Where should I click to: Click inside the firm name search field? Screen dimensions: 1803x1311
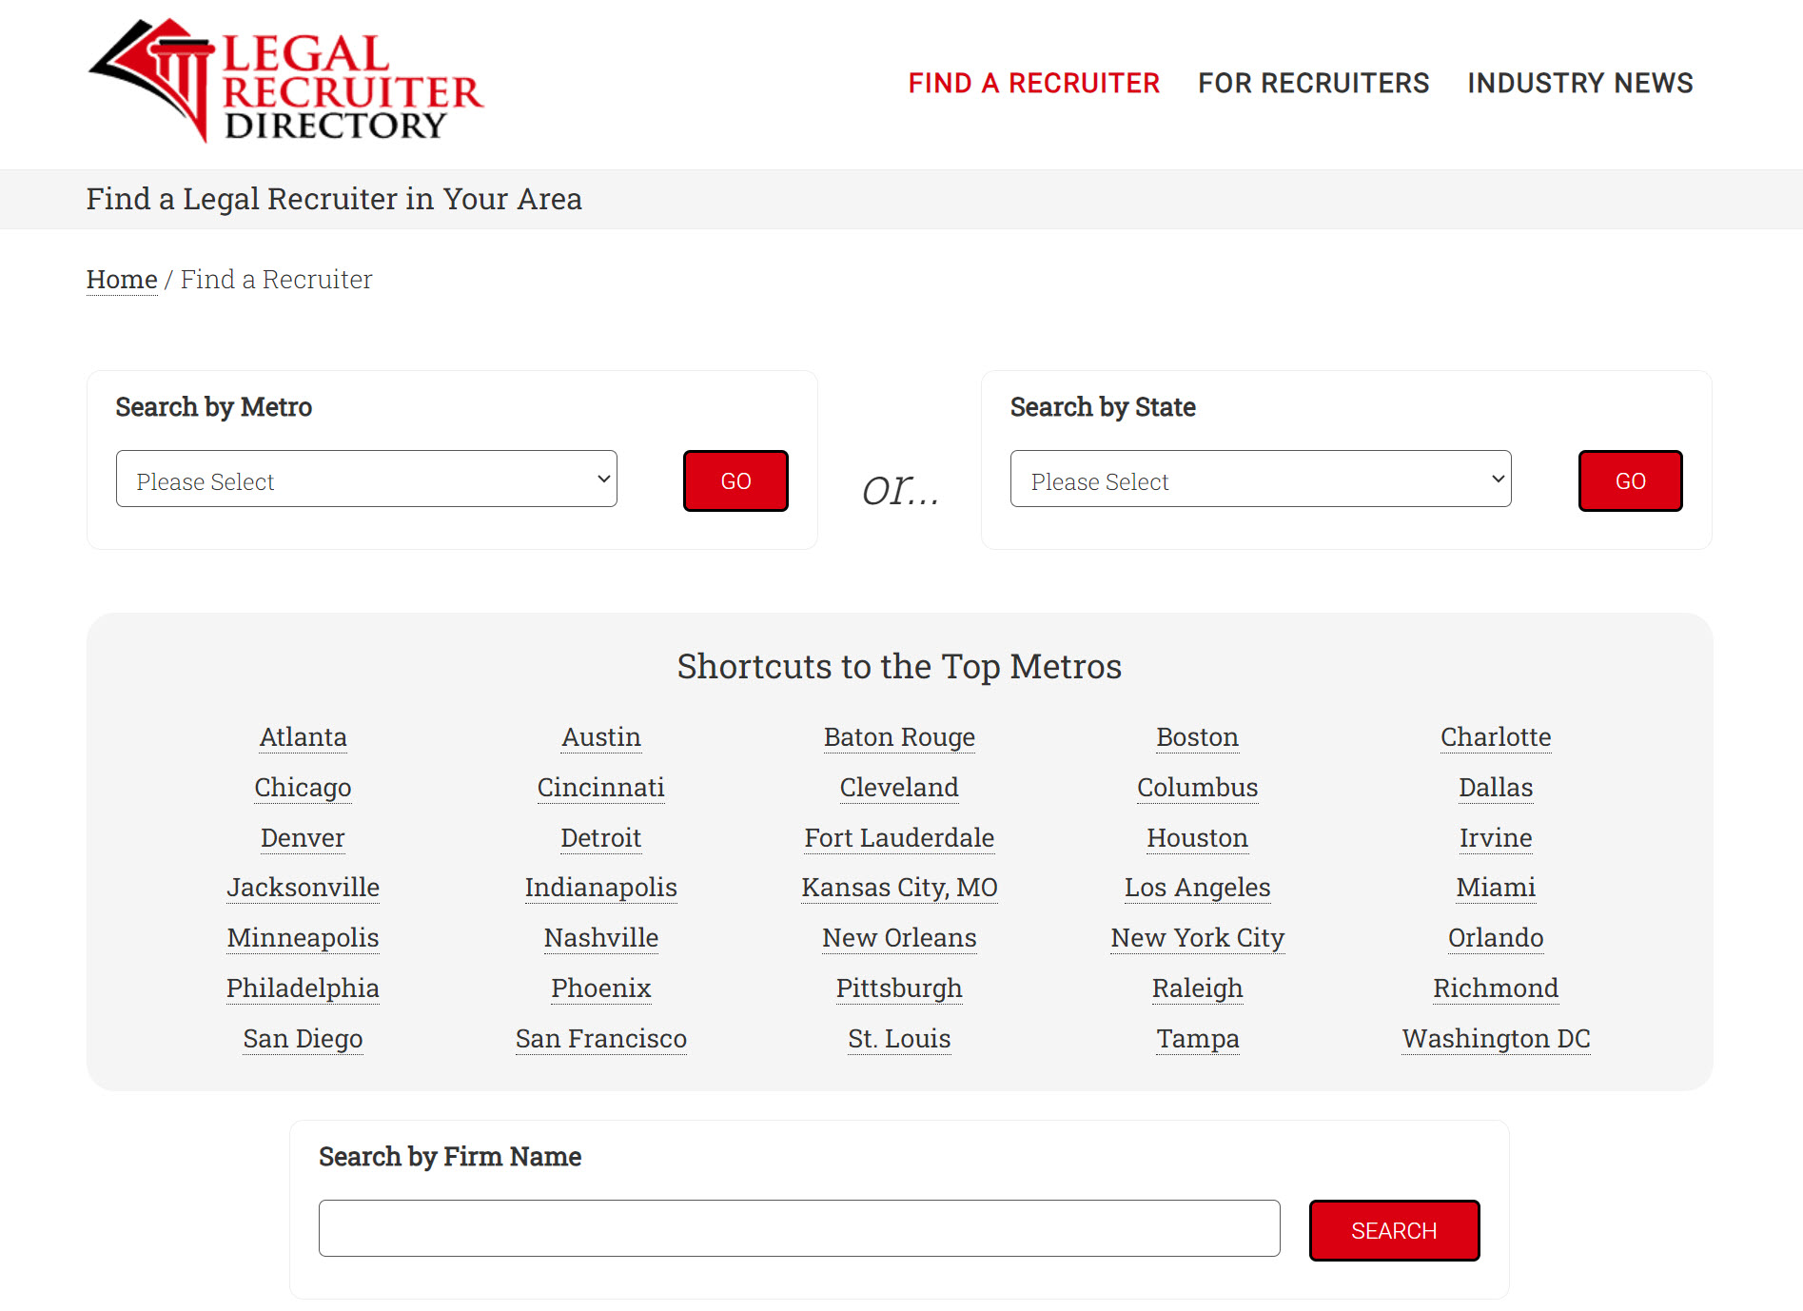pos(798,1228)
